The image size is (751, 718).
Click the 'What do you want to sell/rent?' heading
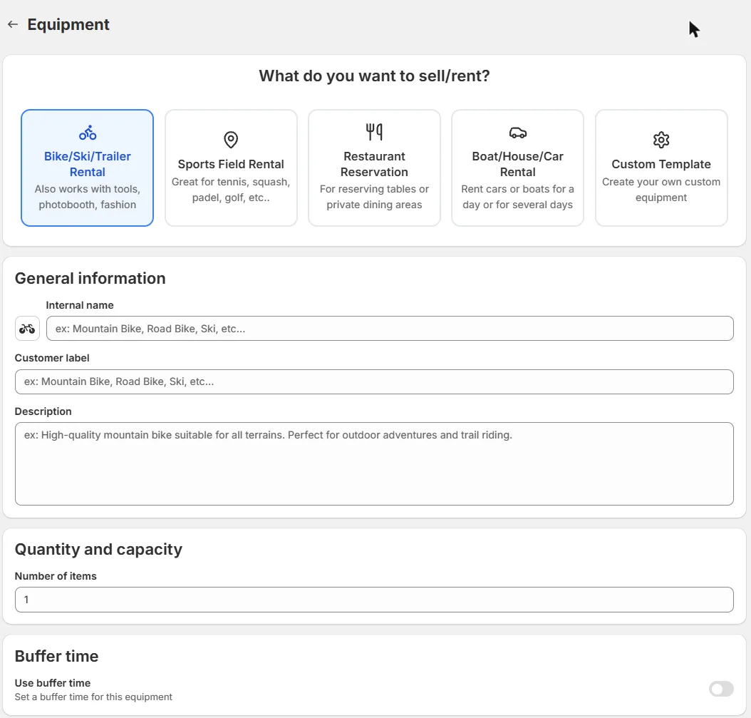coord(374,76)
